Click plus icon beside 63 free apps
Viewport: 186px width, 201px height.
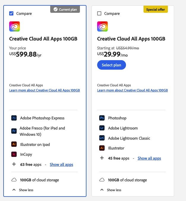14,164
